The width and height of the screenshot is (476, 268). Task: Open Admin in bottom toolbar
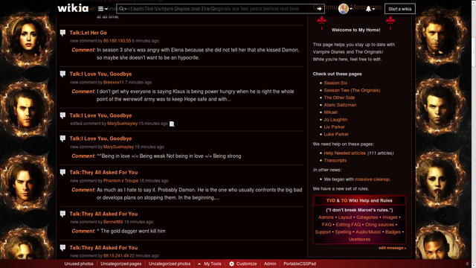(x=270, y=264)
